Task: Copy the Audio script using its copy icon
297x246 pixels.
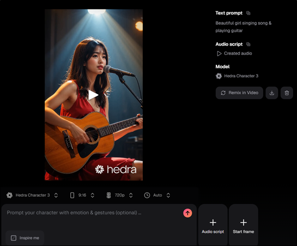Action: tap(248, 44)
